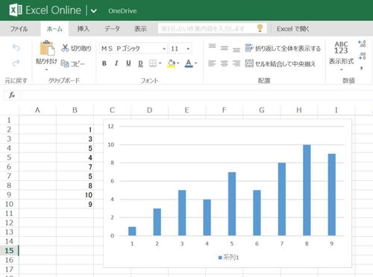This screenshot has height=277, width=373.
Task: Toggle middle vertical alignment
Action: click(x=225, y=48)
